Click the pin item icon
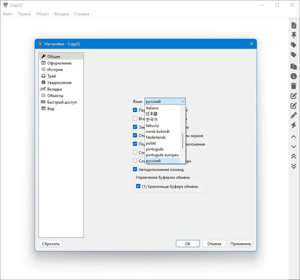Viewport: 300px width, 280px height. click(x=294, y=35)
